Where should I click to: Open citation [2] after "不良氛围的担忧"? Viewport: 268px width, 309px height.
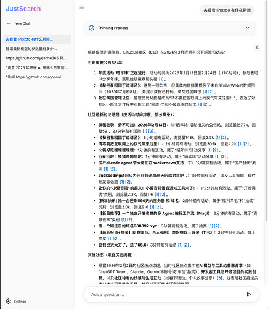(x=206, y=104)
